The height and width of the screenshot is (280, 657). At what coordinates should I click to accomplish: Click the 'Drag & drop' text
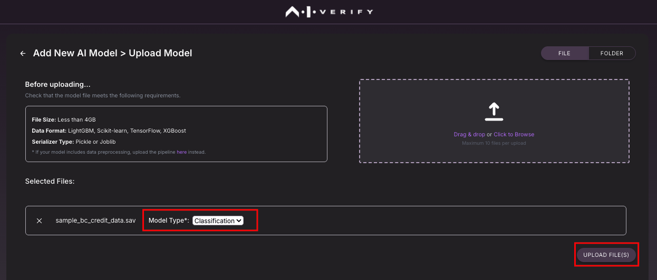pos(469,135)
